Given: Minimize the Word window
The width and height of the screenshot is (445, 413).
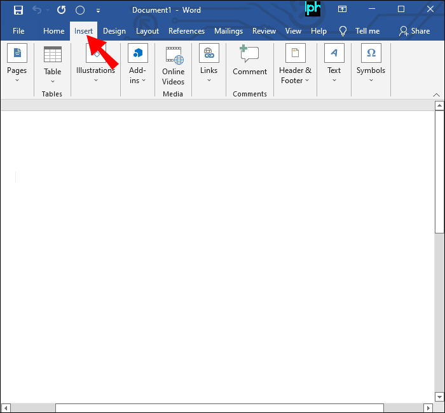Looking at the screenshot, I should point(372,10).
